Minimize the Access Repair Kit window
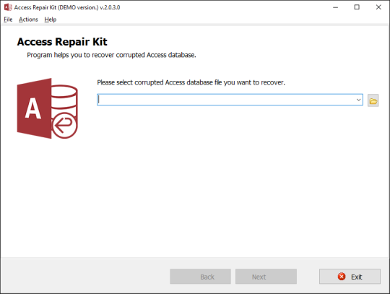Screen dimensions: 390x294 pos(335,7)
